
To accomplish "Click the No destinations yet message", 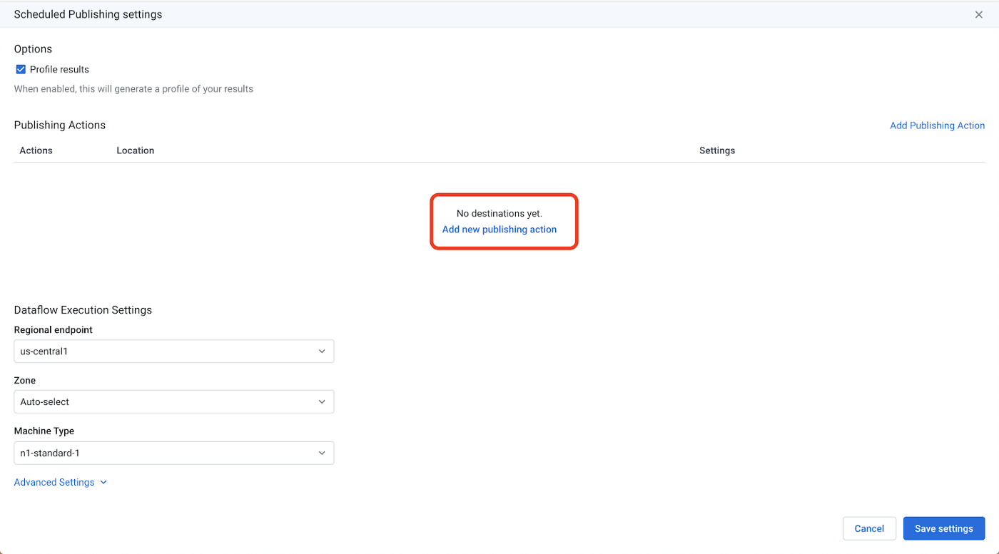I will 499,213.
